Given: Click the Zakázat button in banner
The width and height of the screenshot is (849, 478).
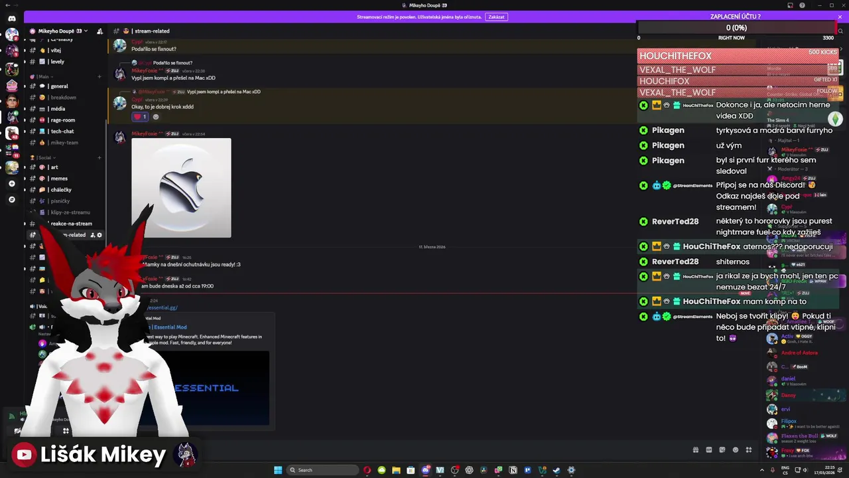Looking at the screenshot, I should 496,17.
